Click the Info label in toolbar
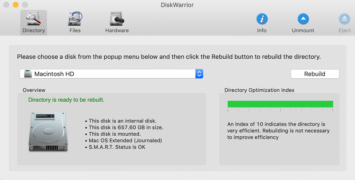Image resolution: width=355 pixels, height=180 pixels. click(262, 31)
